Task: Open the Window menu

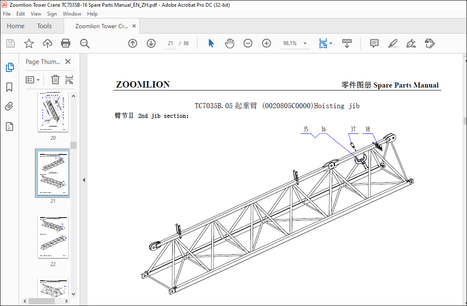Action: [72, 14]
